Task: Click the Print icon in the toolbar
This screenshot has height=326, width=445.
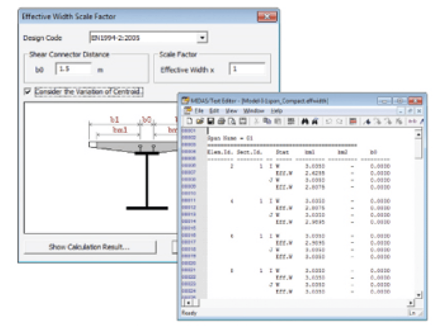Action: coord(222,121)
